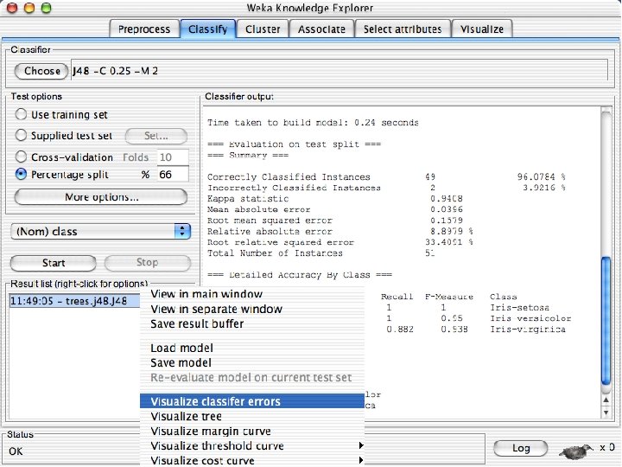The width and height of the screenshot is (622, 467).
Task: Choose Visualize tree
Action: [x=252, y=416]
